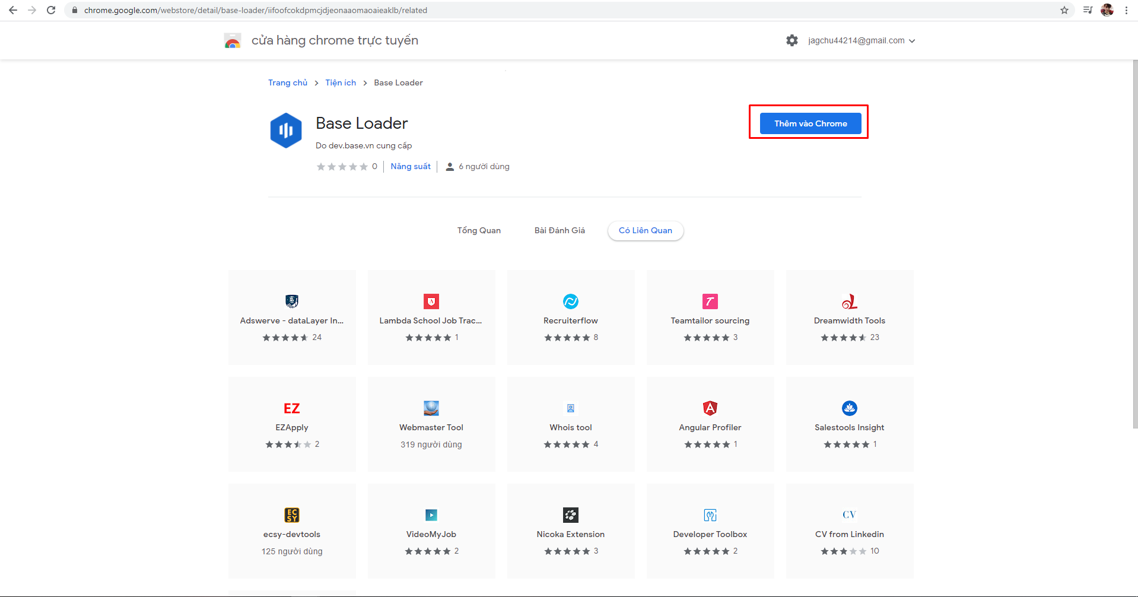This screenshot has height=597, width=1138.
Task: Open web store settings gear
Action: tap(792, 40)
